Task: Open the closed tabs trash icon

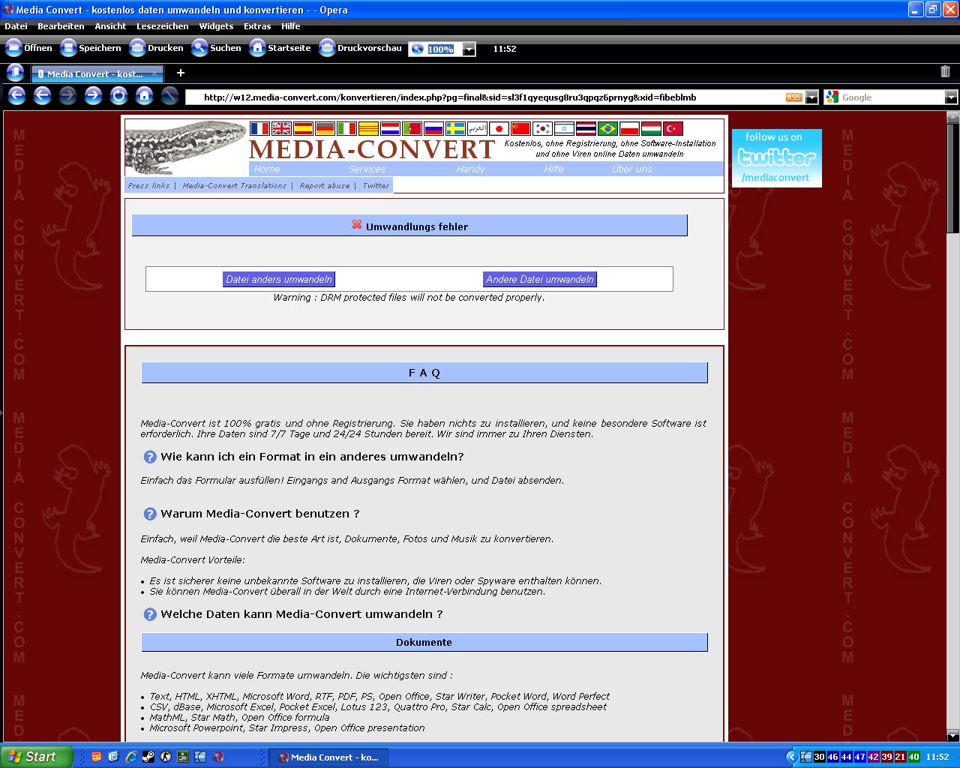Action: point(945,72)
